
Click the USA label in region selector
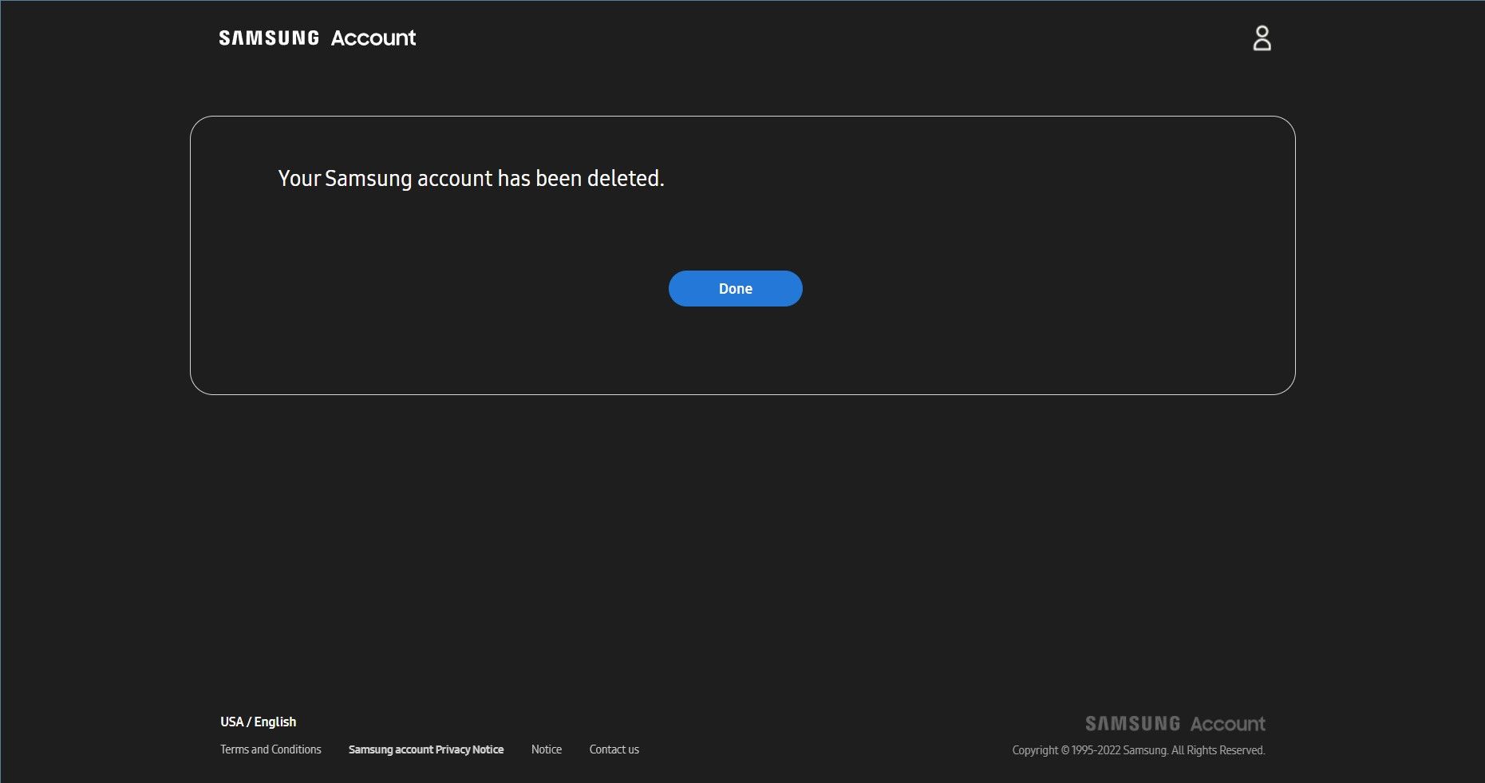coord(231,722)
